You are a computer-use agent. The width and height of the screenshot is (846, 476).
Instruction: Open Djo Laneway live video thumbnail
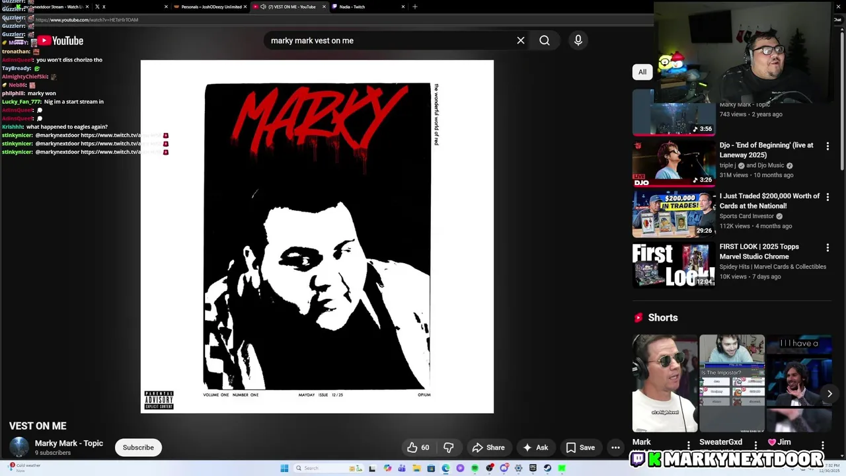pos(673,164)
